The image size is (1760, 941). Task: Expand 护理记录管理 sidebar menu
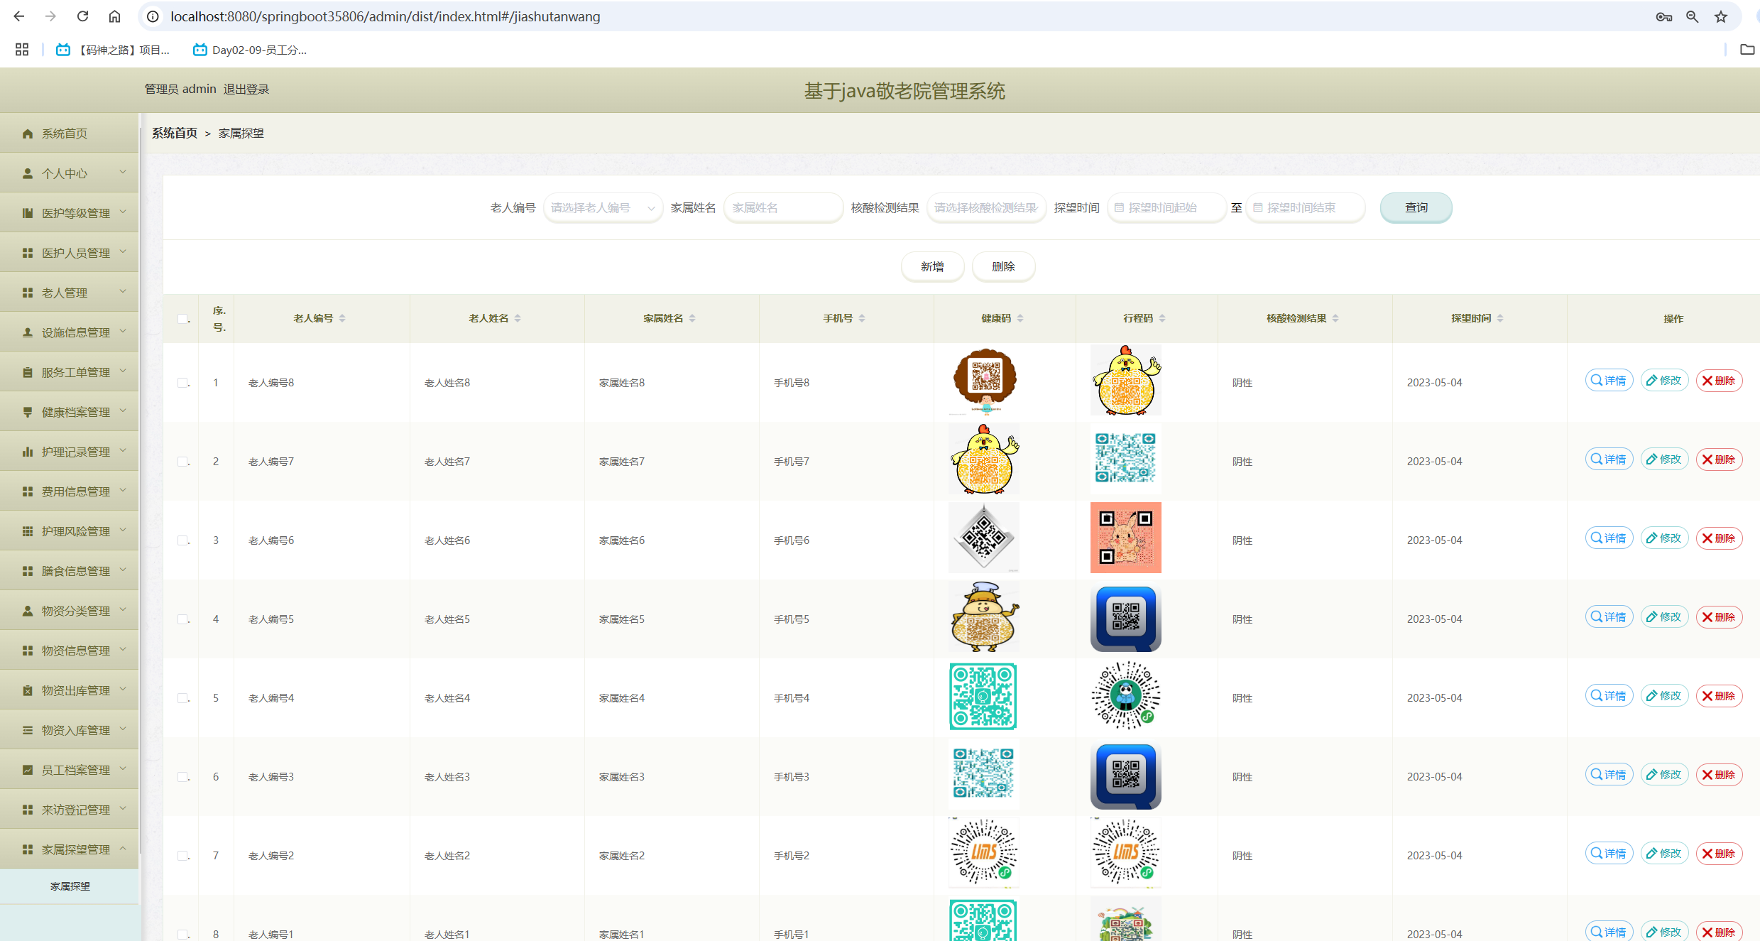[70, 452]
